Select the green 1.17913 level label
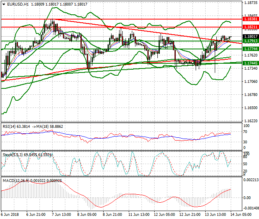 [x=251, y=41]
